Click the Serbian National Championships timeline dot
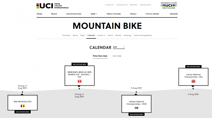212x118 pixels. point(136,92)
